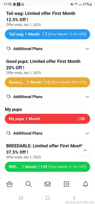95x204 pixels.
Task: Subscribe to Tail wag 1 Month $7
Action: (48, 34)
